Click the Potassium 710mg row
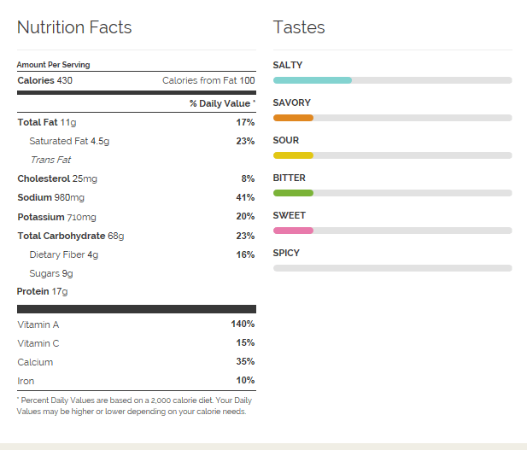The image size is (527, 450). click(x=56, y=217)
